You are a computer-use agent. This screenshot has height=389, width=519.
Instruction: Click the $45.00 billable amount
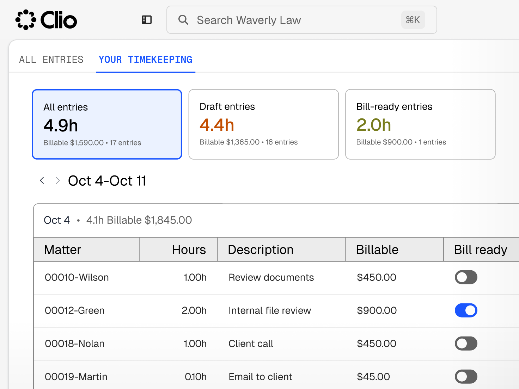373,377
